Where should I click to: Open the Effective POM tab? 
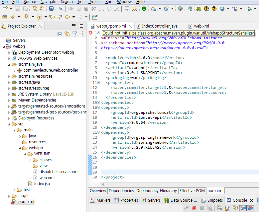192,190
